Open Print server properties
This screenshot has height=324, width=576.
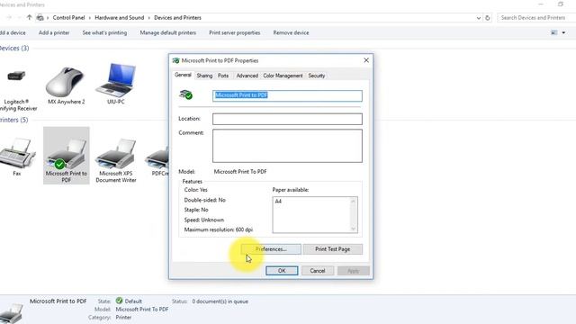(x=234, y=32)
